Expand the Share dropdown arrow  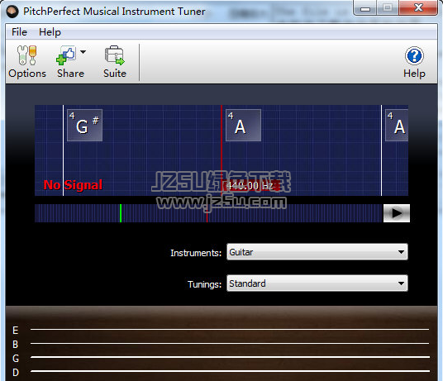click(83, 52)
